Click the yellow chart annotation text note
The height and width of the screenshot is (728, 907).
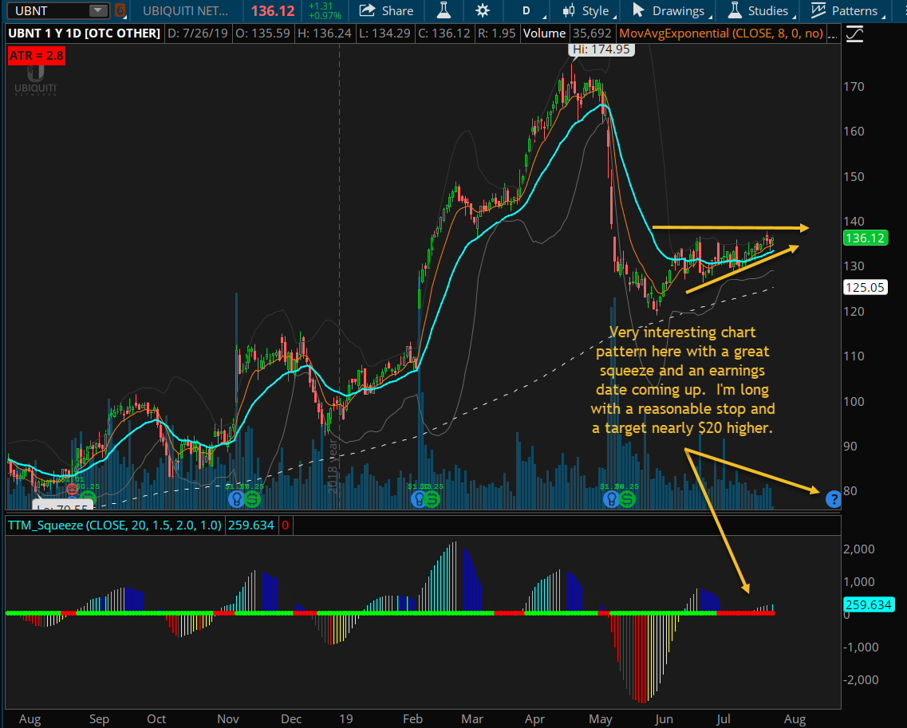pyautogui.click(x=683, y=380)
